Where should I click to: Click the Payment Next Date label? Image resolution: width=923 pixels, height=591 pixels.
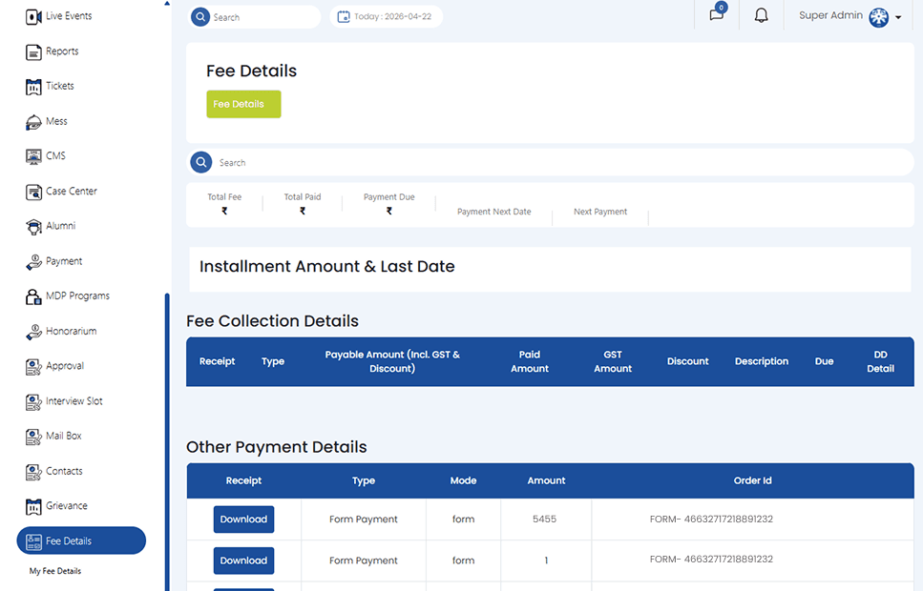click(493, 212)
